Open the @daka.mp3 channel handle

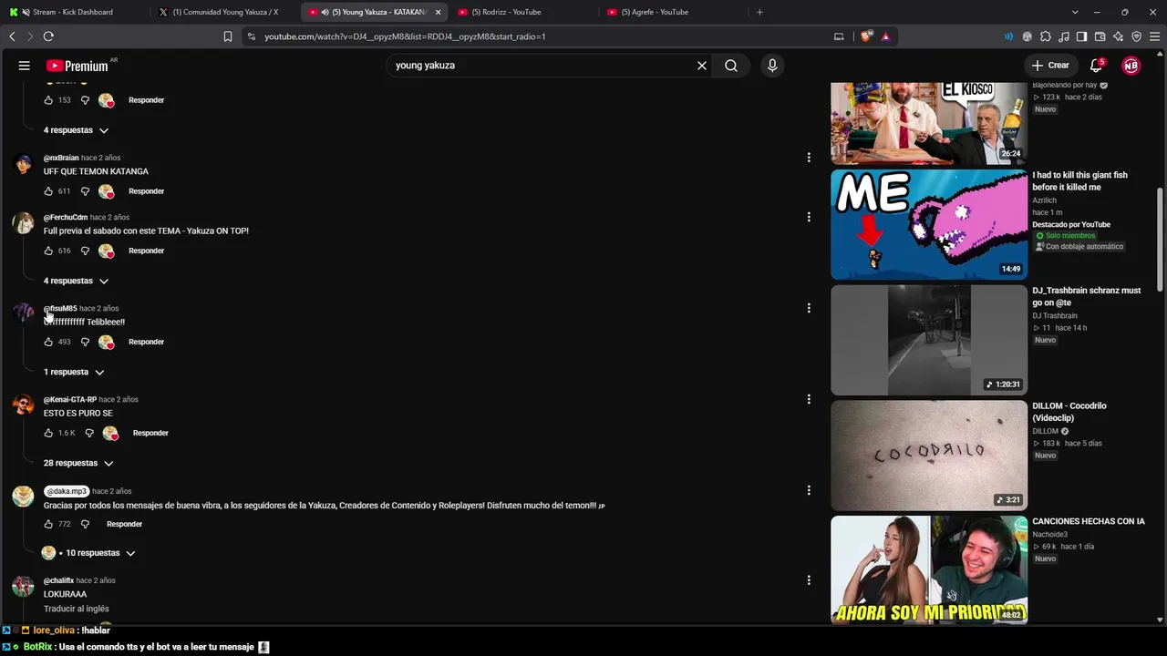point(67,491)
